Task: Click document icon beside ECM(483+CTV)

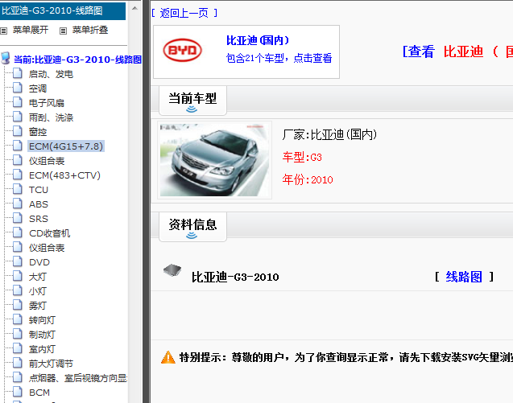Action: (18, 175)
